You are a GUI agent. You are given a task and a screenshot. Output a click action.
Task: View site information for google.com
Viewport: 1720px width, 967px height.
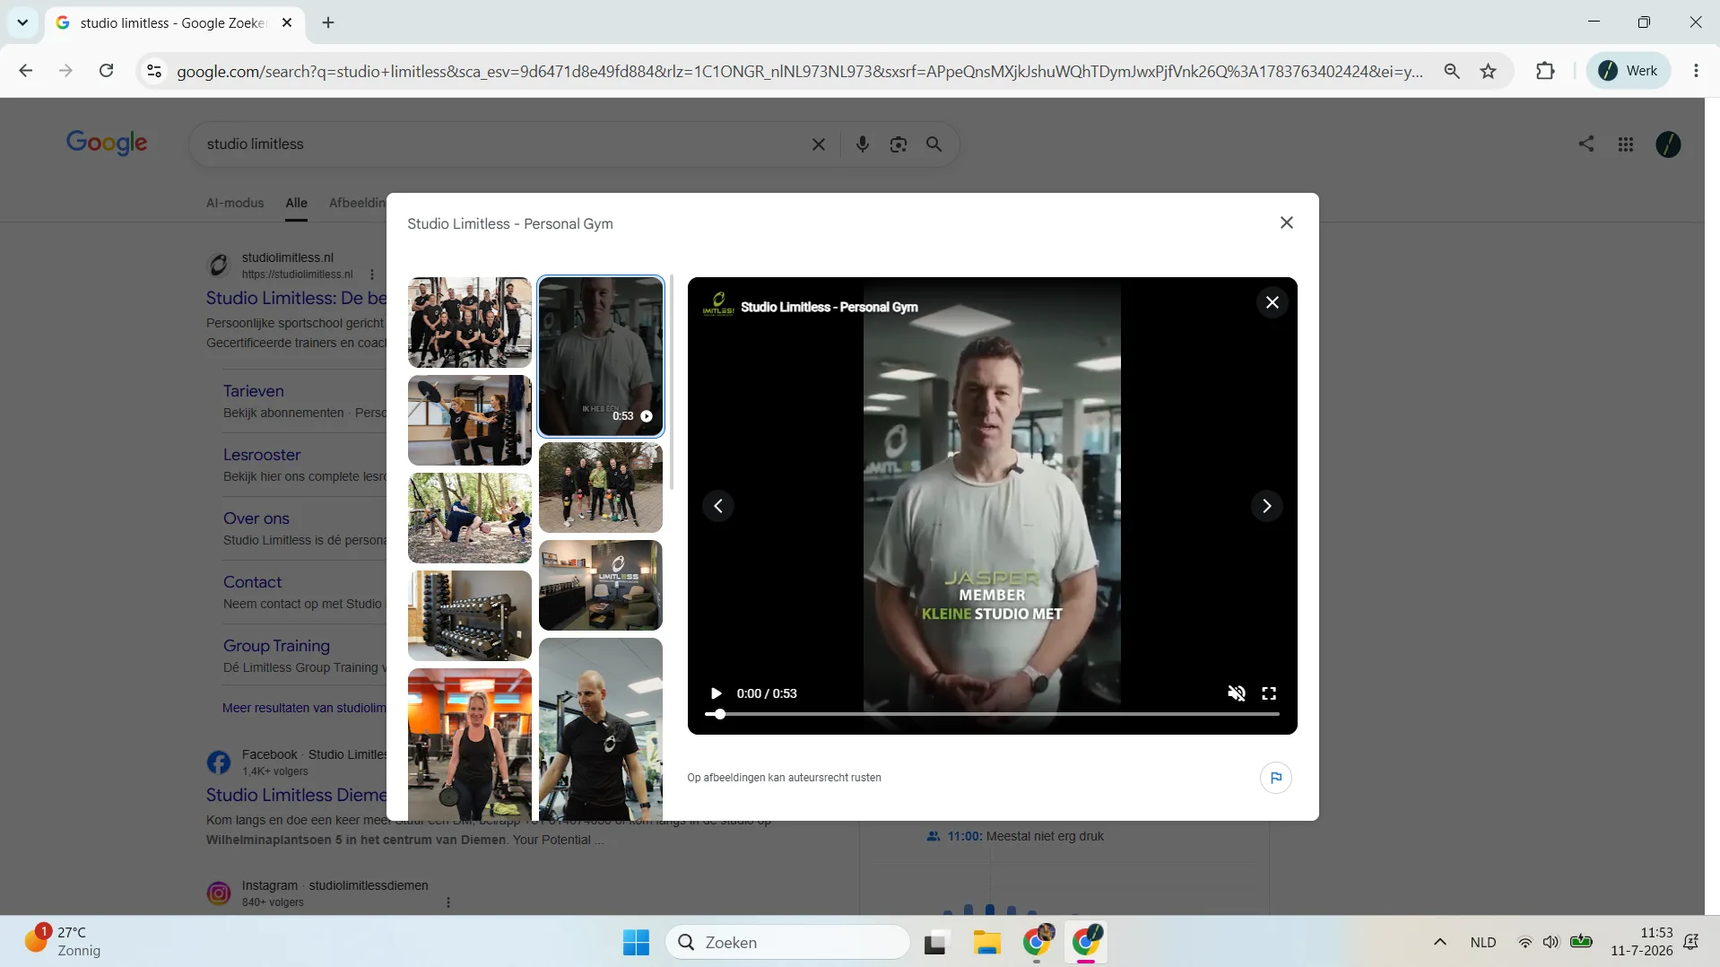(154, 71)
